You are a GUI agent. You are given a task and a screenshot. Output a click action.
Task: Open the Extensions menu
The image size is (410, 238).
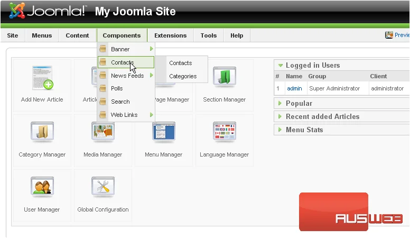pyautogui.click(x=171, y=35)
